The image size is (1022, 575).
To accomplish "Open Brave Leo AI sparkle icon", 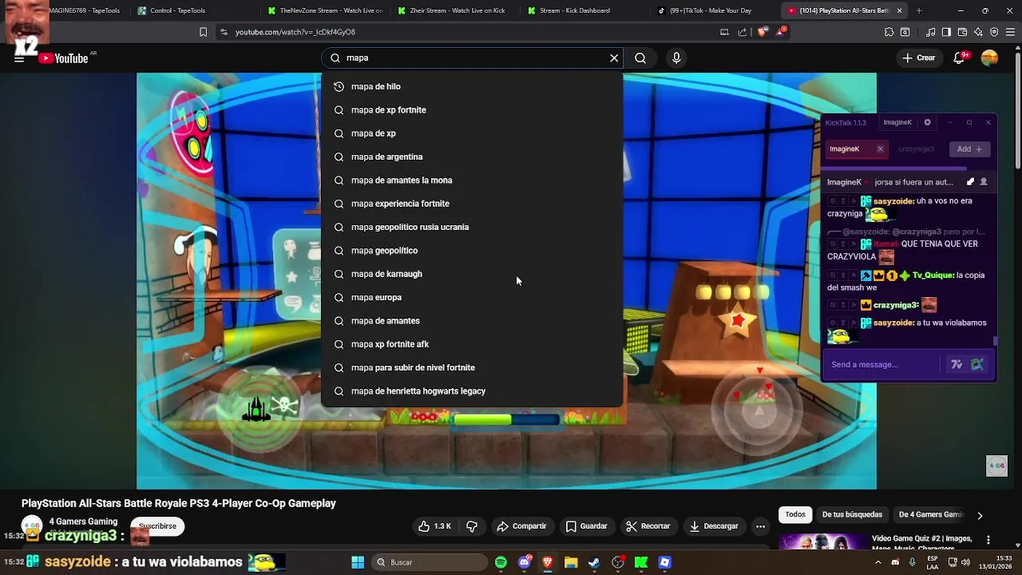I will (978, 32).
